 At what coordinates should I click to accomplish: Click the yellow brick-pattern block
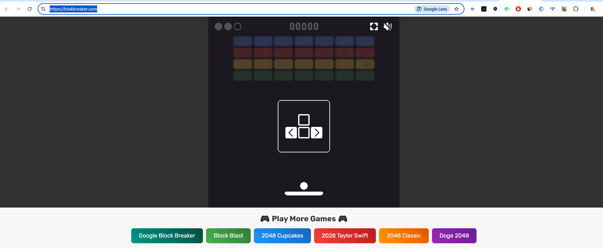(x=284, y=64)
